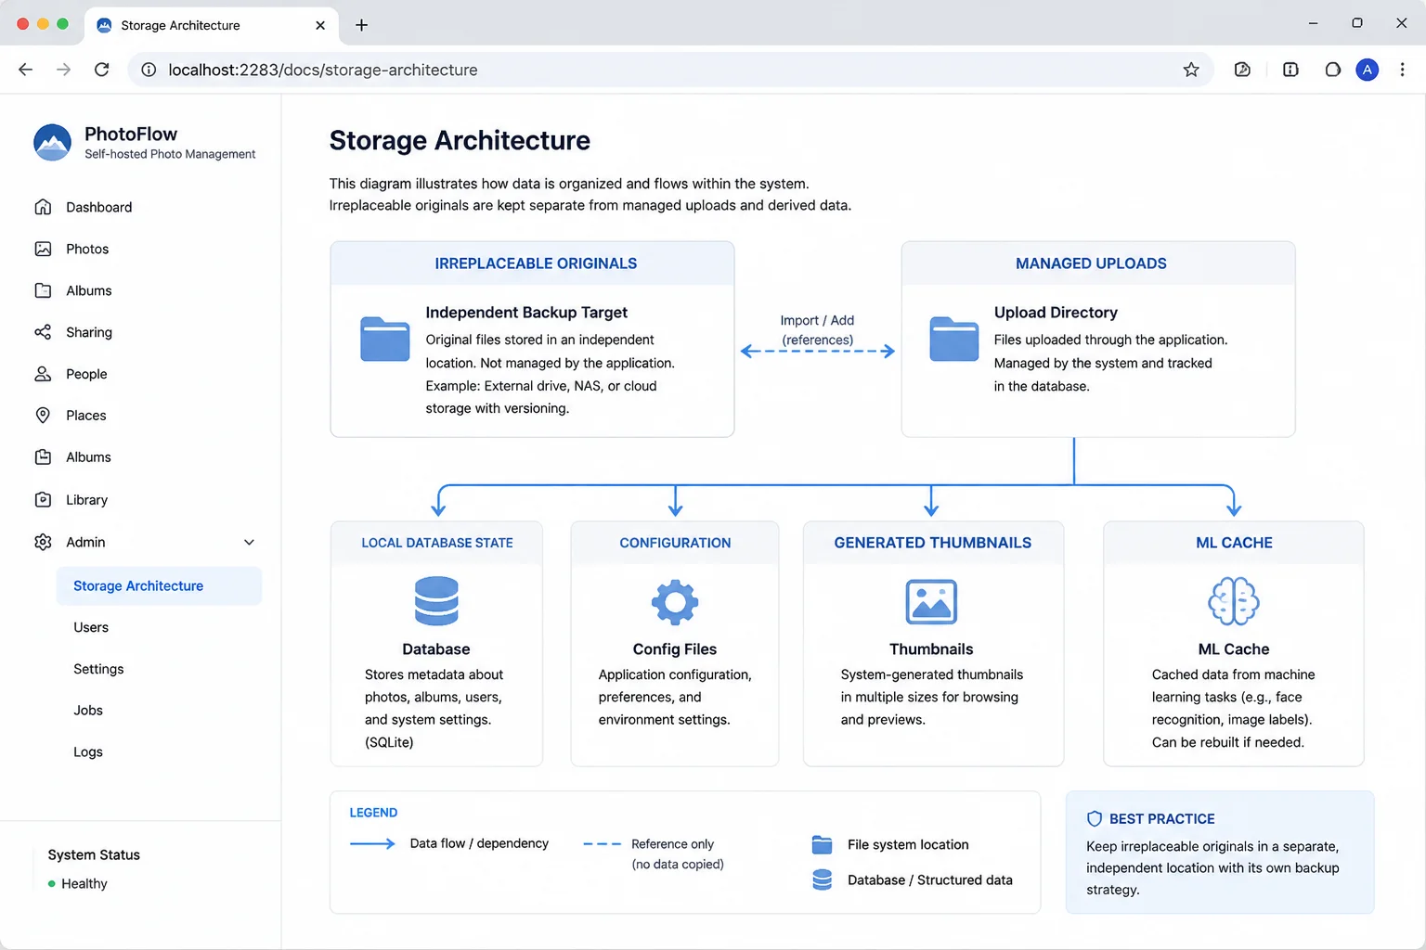The height and width of the screenshot is (950, 1426).
Task: Click the System Status label
Action: tap(94, 855)
